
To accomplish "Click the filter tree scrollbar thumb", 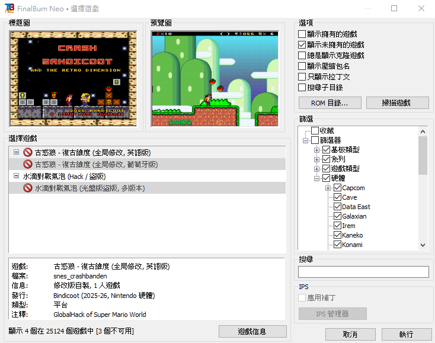I will coord(423,156).
